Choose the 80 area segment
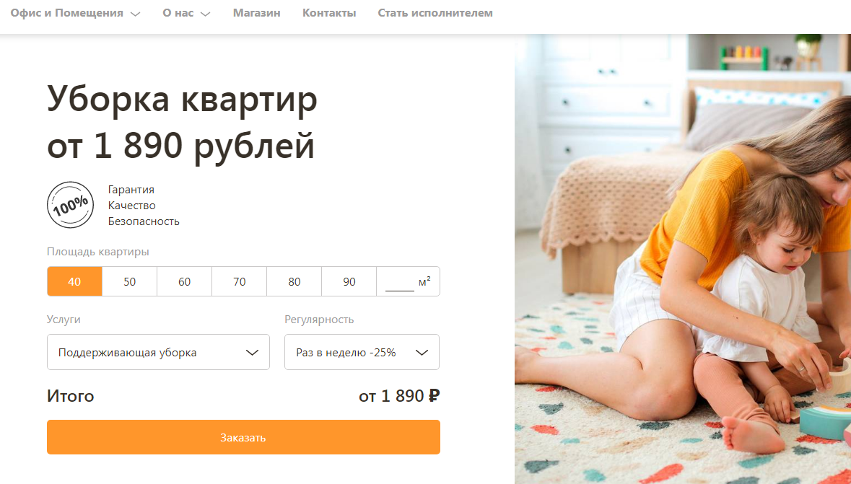Viewport: 851px width, 484px height. pos(294,281)
